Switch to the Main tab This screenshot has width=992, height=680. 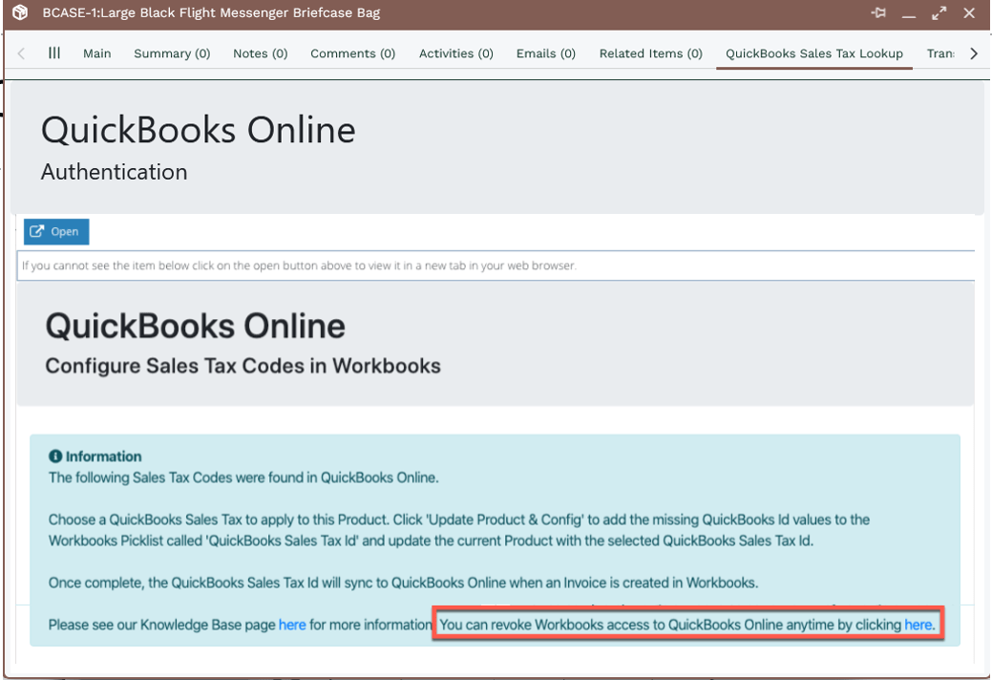tap(96, 53)
